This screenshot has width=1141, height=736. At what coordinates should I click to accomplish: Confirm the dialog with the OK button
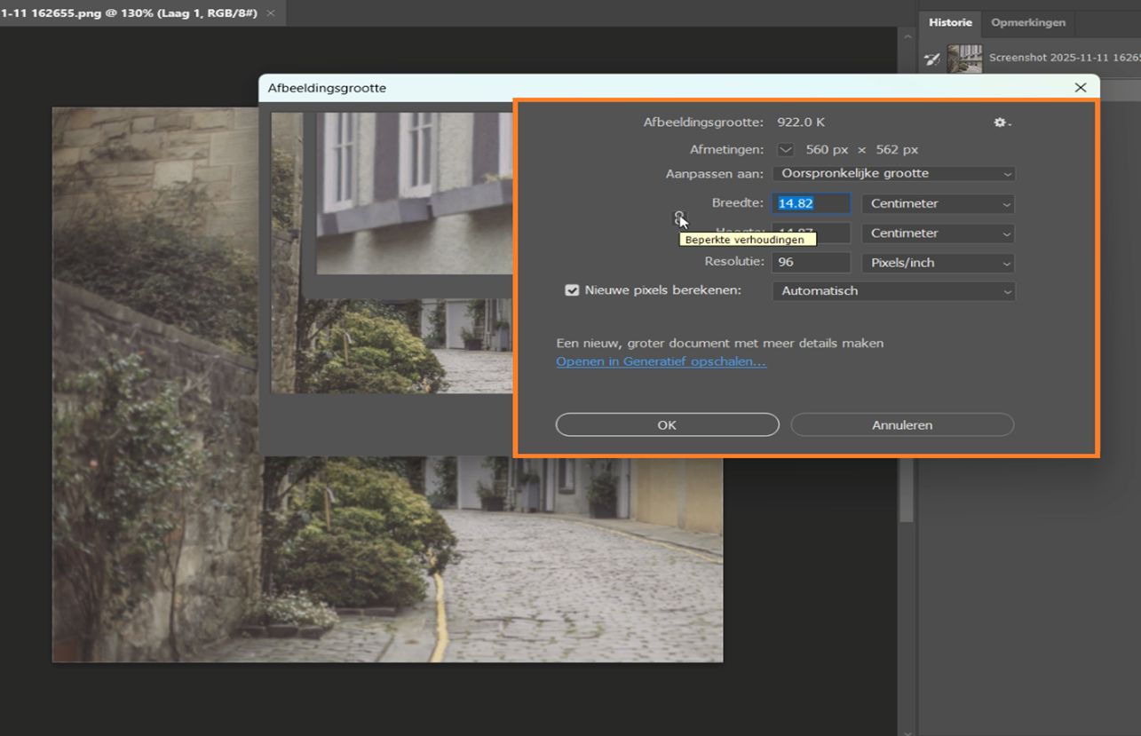pyautogui.click(x=667, y=425)
